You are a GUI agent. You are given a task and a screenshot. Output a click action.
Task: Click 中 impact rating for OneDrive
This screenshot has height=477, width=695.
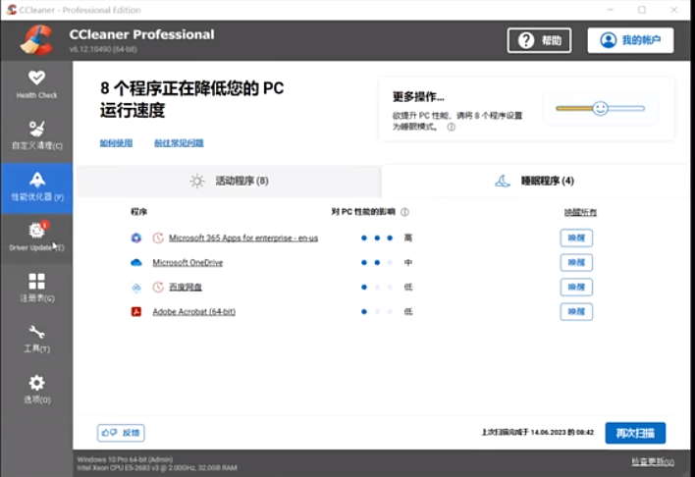pyautogui.click(x=408, y=262)
